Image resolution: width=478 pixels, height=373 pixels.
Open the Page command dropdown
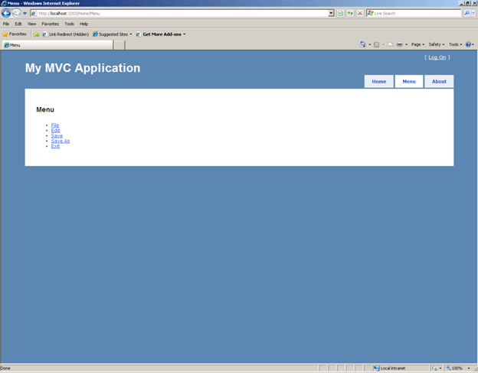(x=417, y=44)
